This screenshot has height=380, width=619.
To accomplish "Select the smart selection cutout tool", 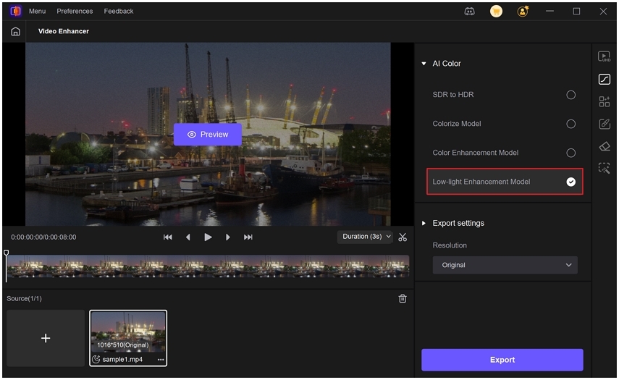I will click(604, 168).
